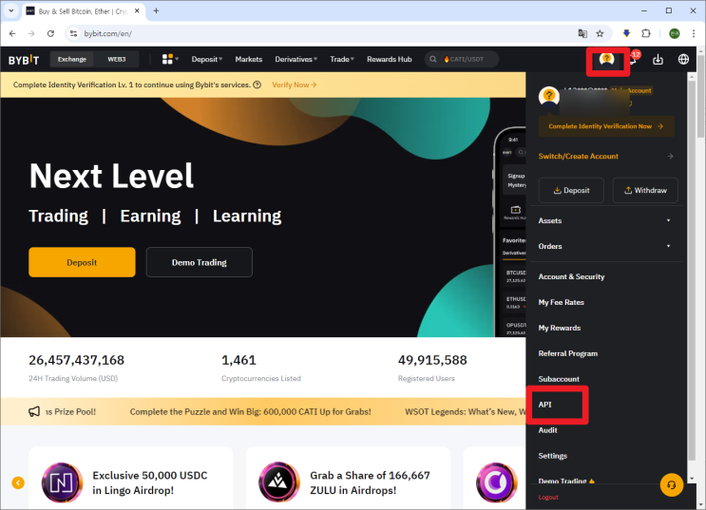Image resolution: width=706 pixels, height=510 pixels.
Task: Reload the page with browser refresh icon
Action: click(x=50, y=33)
